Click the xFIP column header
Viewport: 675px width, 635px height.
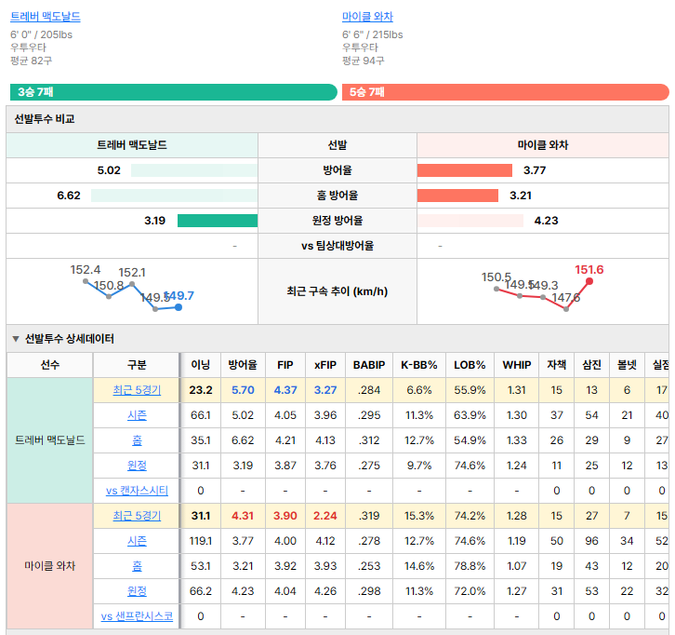[x=325, y=365]
